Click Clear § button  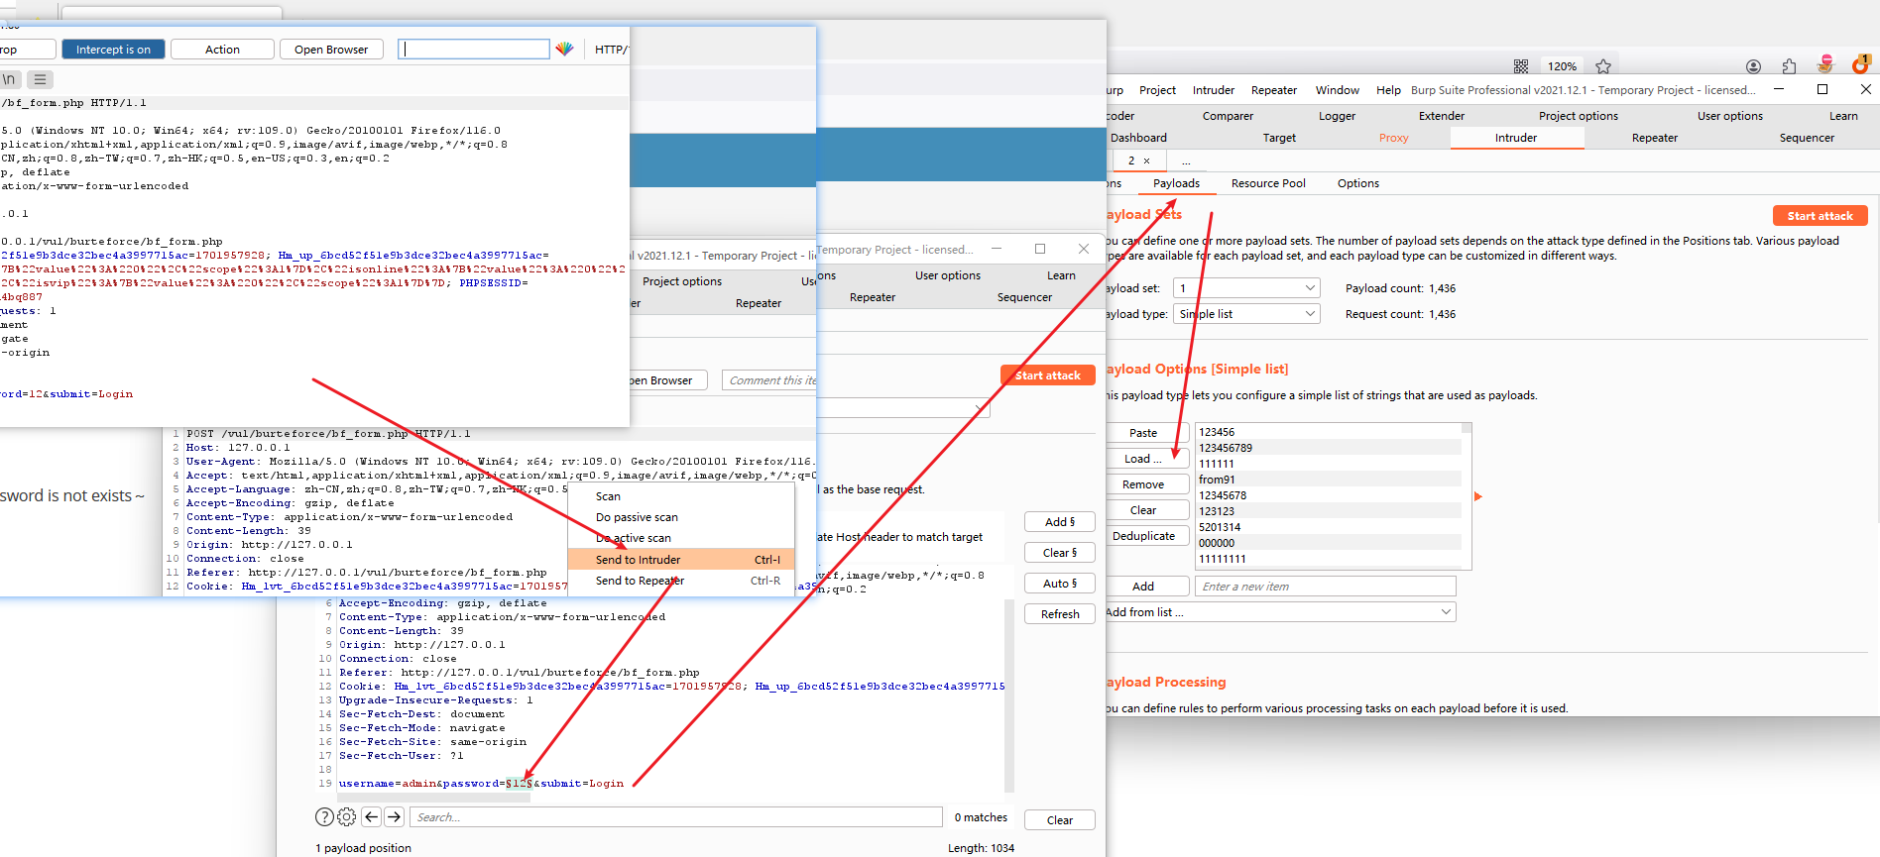pyautogui.click(x=1059, y=553)
